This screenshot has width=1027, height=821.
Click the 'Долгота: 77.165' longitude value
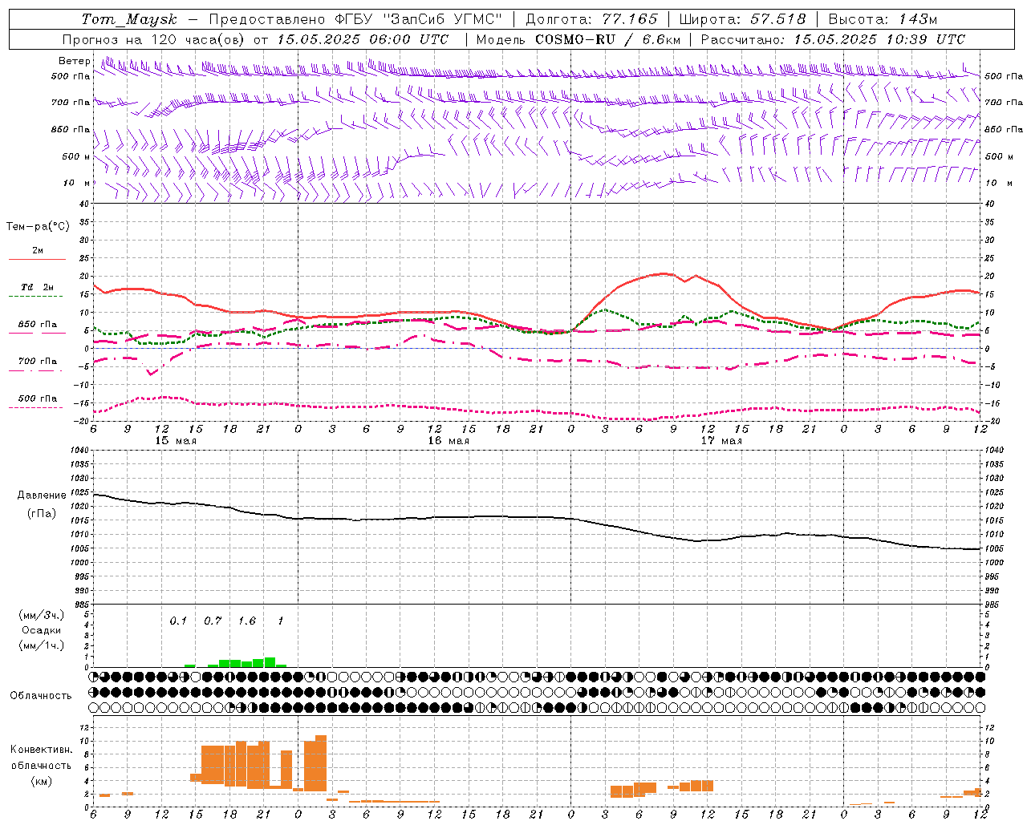point(591,19)
